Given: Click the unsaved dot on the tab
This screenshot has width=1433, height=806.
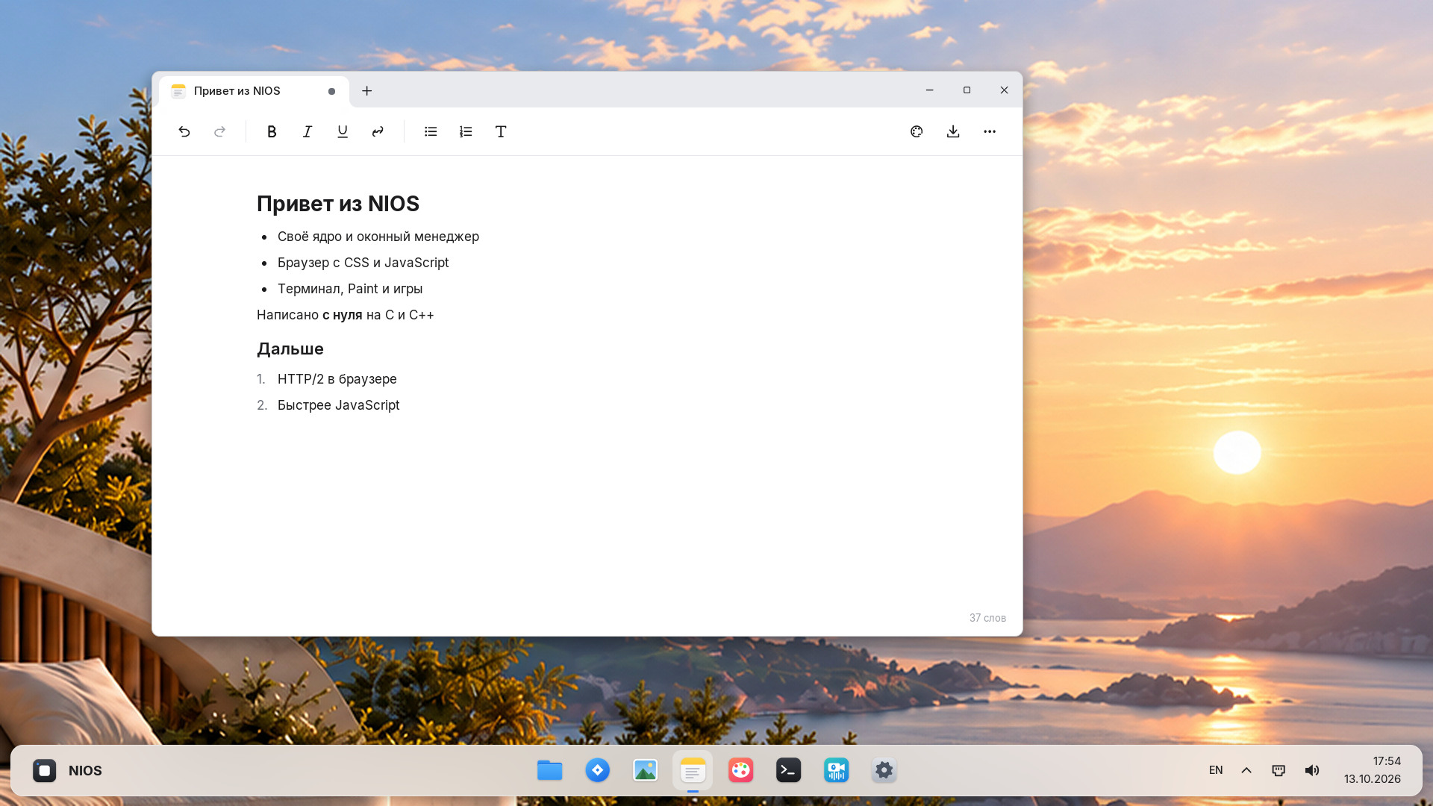Looking at the screenshot, I should (x=331, y=91).
